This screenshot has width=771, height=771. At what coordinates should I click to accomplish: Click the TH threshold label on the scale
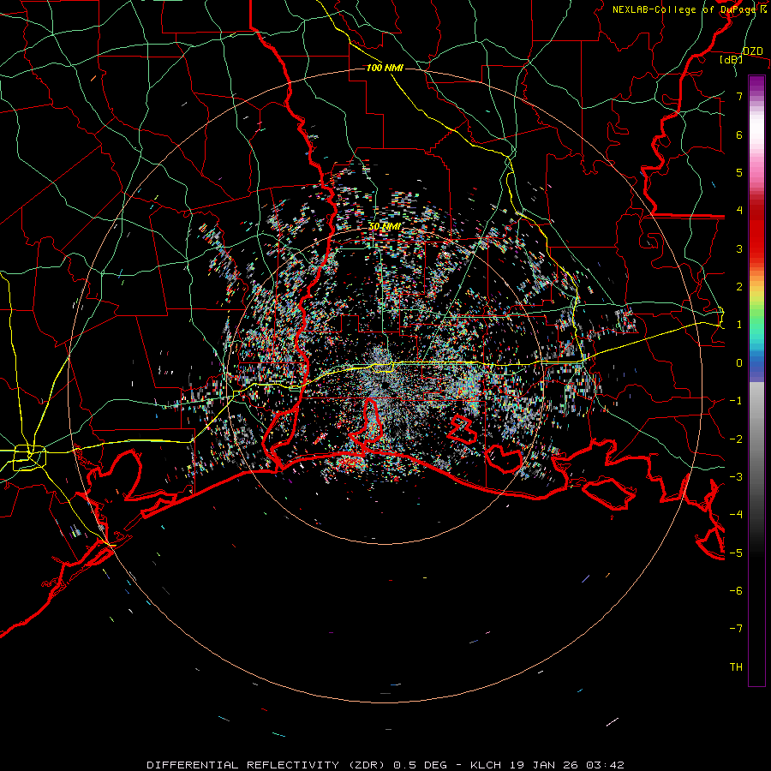[736, 666]
